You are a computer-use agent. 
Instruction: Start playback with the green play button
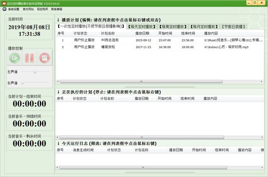pos(15,58)
